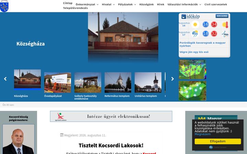
Task: Click the Községháza caption under thumbnails
Action: click(21, 96)
